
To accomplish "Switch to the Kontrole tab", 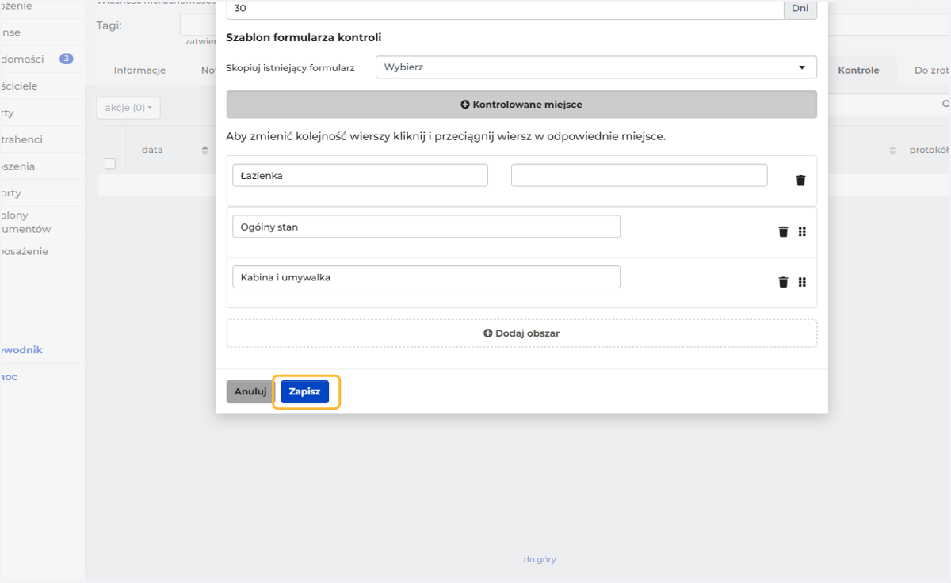I will [x=858, y=70].
